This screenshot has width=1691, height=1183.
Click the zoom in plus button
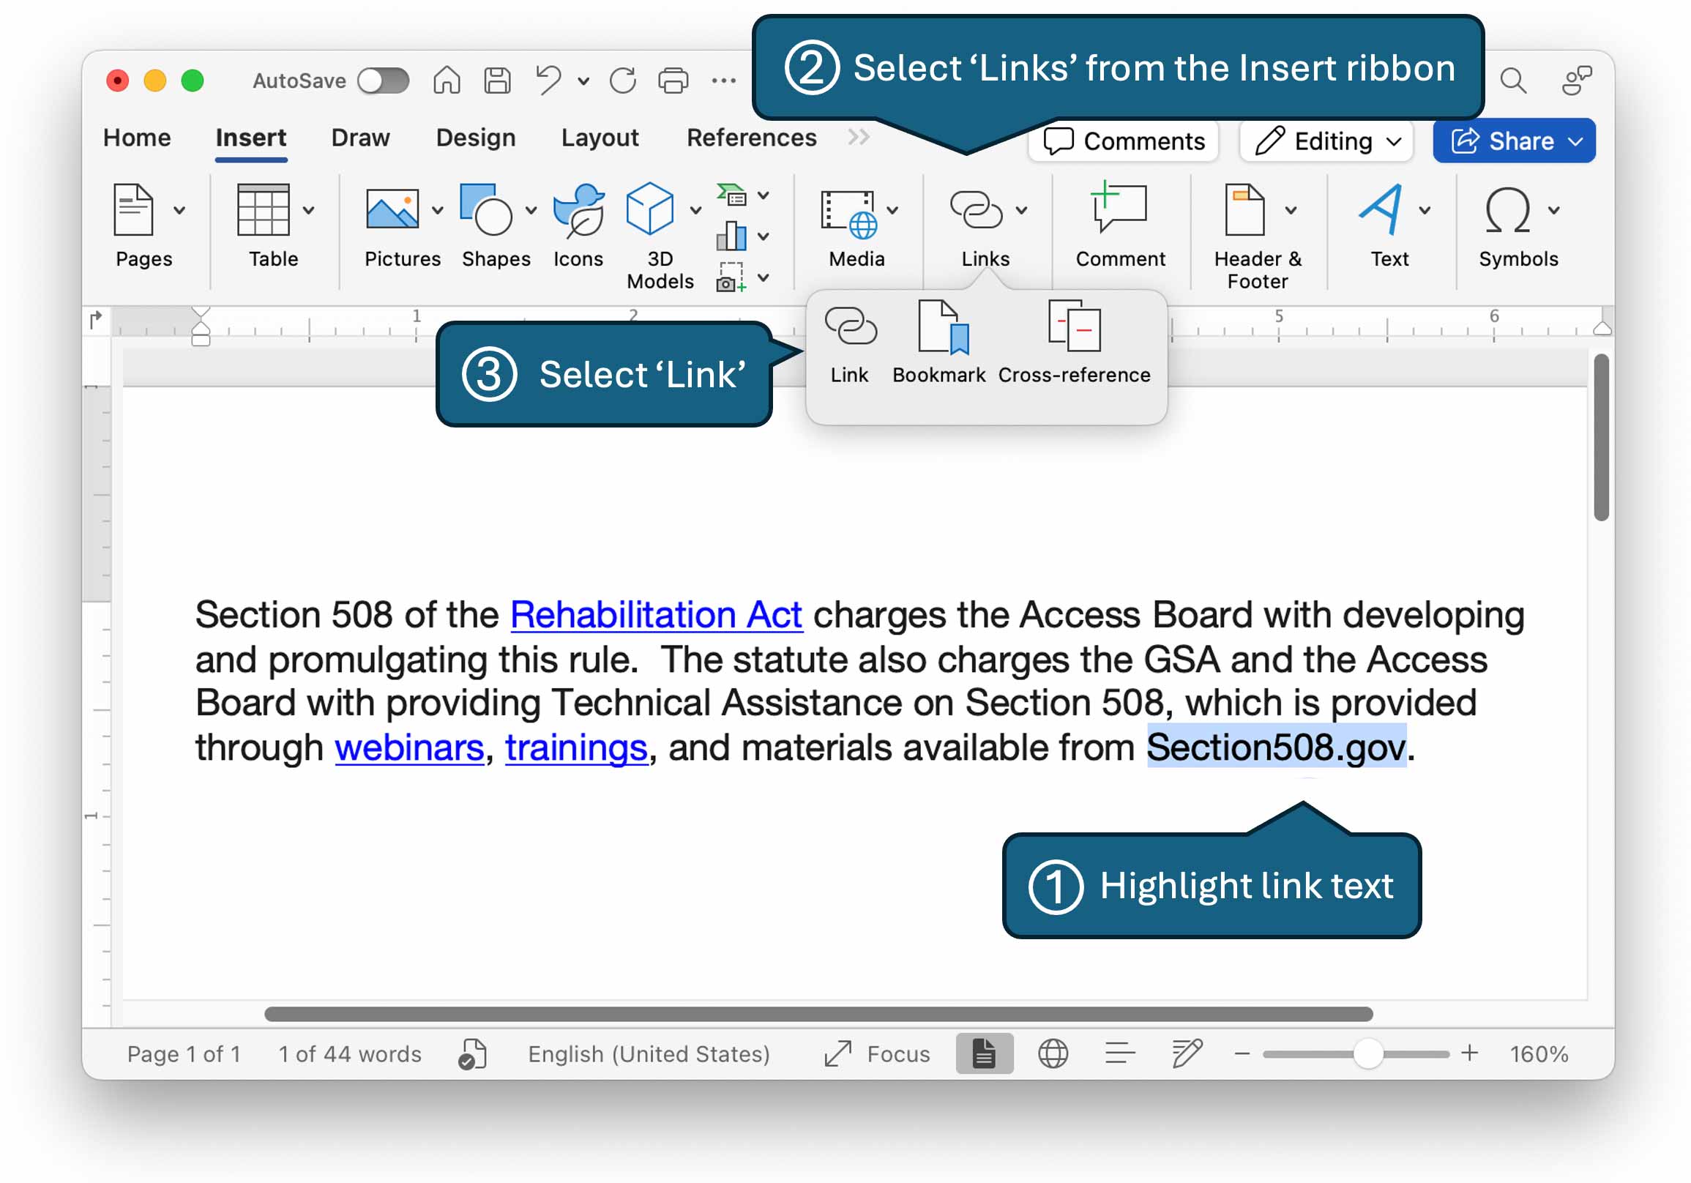pyautogui.click(x=1469, y=1053)
